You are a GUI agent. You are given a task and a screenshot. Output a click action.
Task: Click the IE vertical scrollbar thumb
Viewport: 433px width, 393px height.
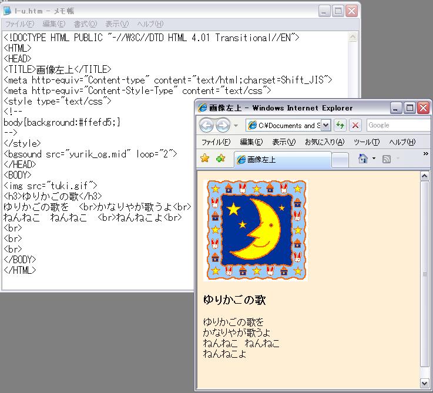[x=424, y=274]
